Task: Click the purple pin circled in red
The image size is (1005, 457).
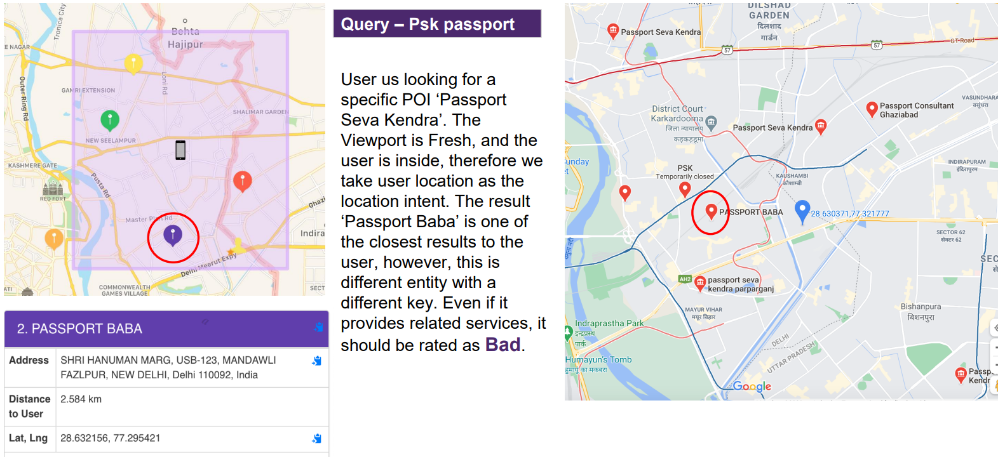Action: pyautogui.click(x=173, y=235)
